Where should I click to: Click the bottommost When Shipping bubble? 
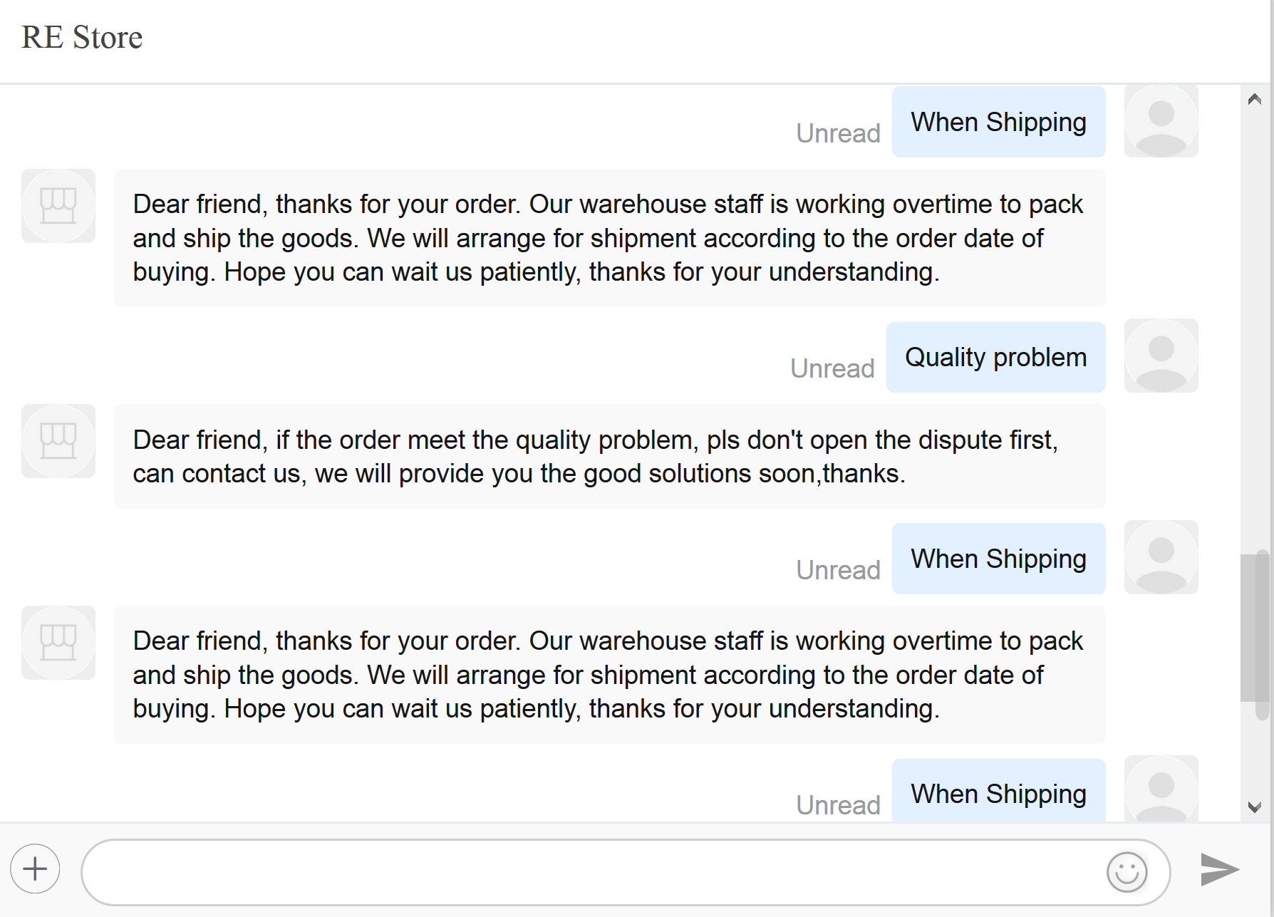[998, 794]
